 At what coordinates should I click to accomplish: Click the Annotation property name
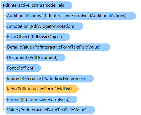[18, 26]
